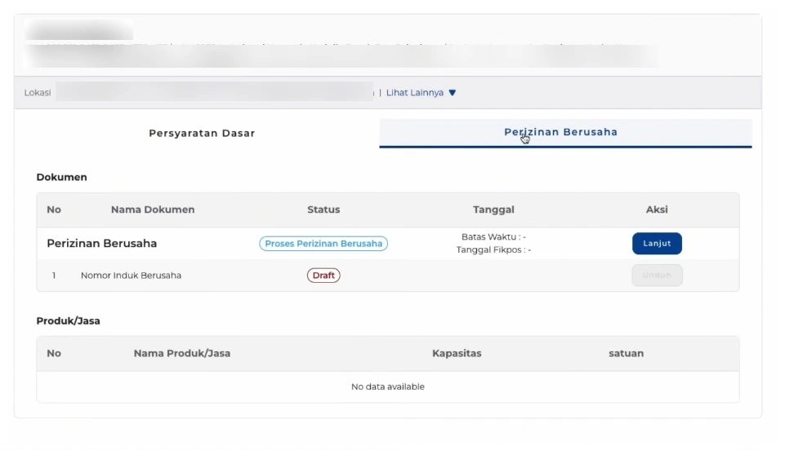Click the Nama Produk/Jasa column header
Screen dimensions: 785x450
pyautogui.click(x=182, y=354)
